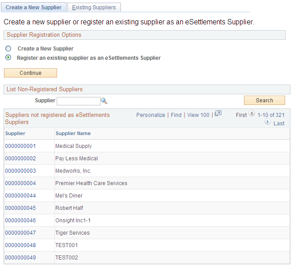
Task: Sort by the Supplier Name column header
Action: pos(73,133)
